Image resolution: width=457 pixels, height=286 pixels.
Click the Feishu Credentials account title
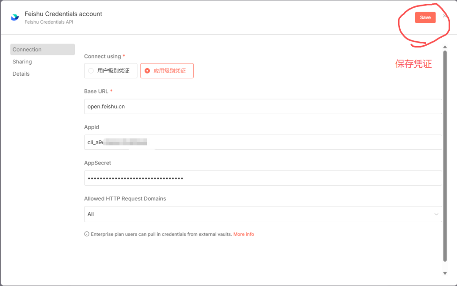point(63,14)
